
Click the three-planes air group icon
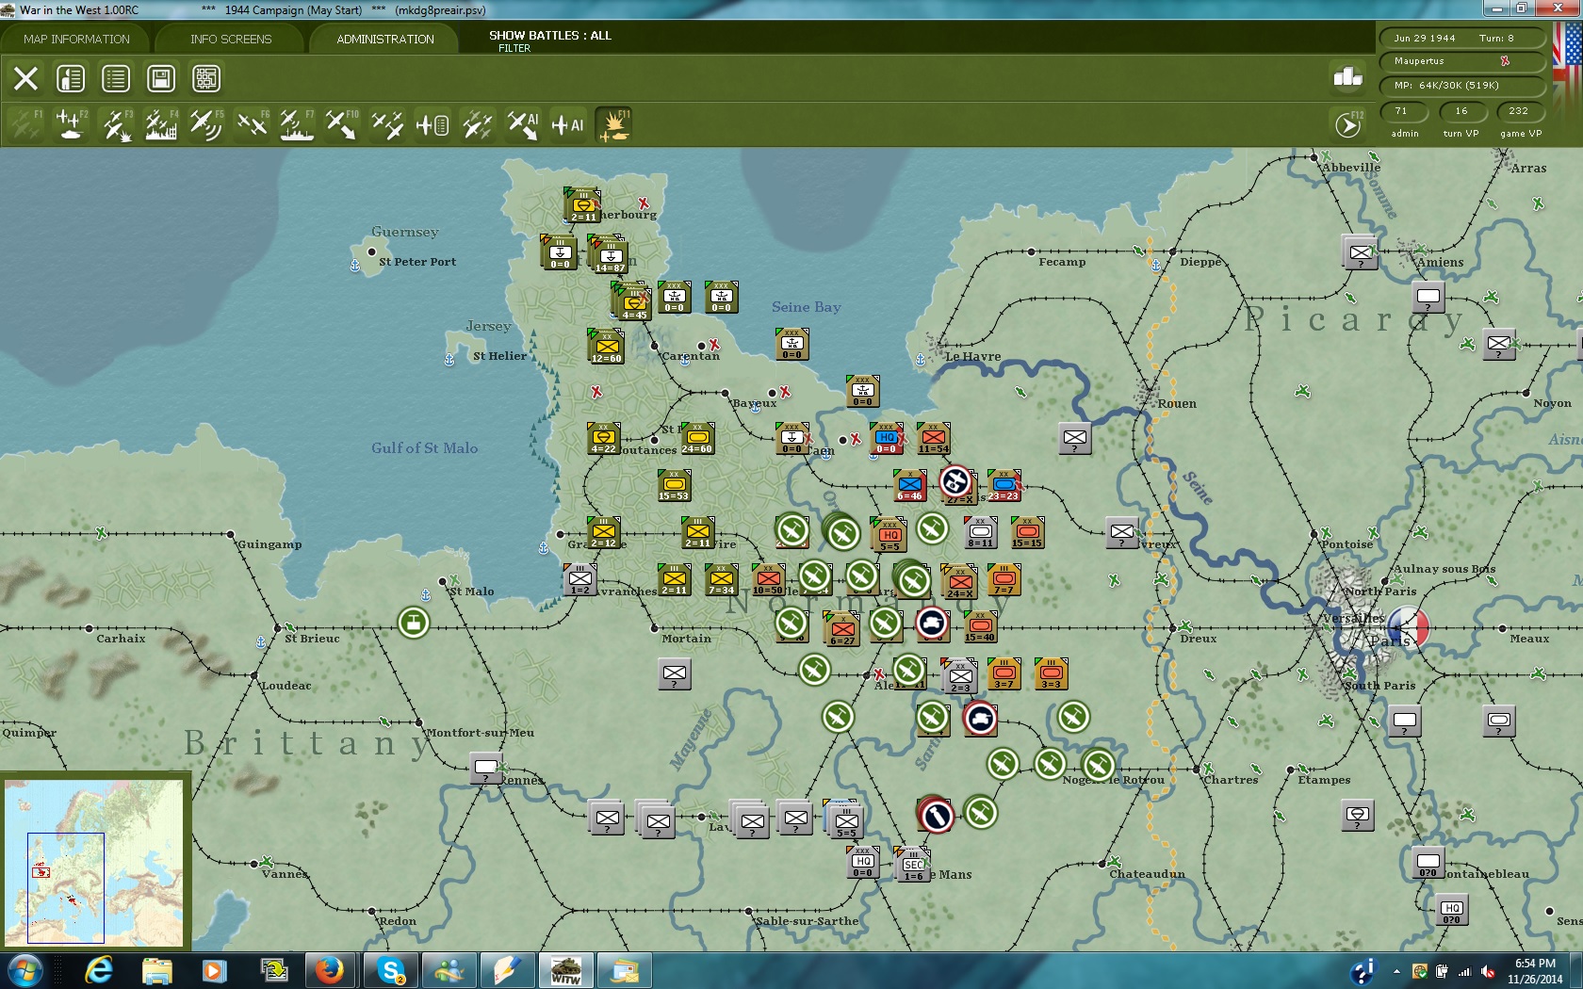point(387,124)
